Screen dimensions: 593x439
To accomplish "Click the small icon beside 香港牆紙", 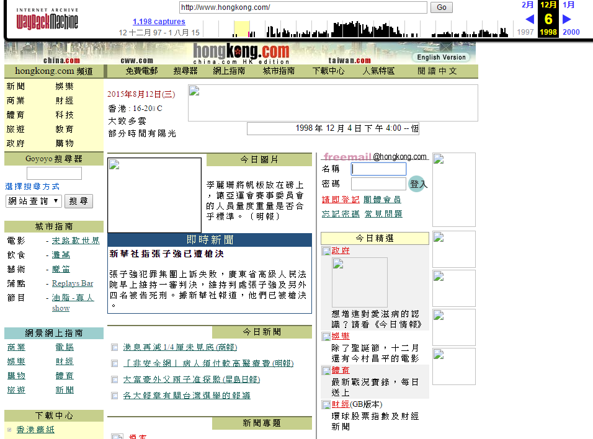I will coord(9,430).
